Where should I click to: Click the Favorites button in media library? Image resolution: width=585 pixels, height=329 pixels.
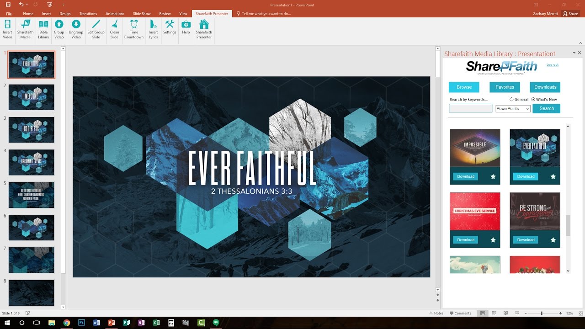[505, 87]
